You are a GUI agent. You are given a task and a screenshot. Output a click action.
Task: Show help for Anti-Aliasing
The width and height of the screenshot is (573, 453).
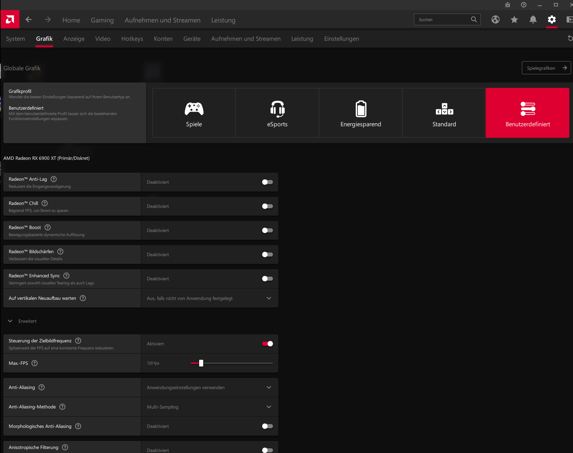tap(42, 387)
